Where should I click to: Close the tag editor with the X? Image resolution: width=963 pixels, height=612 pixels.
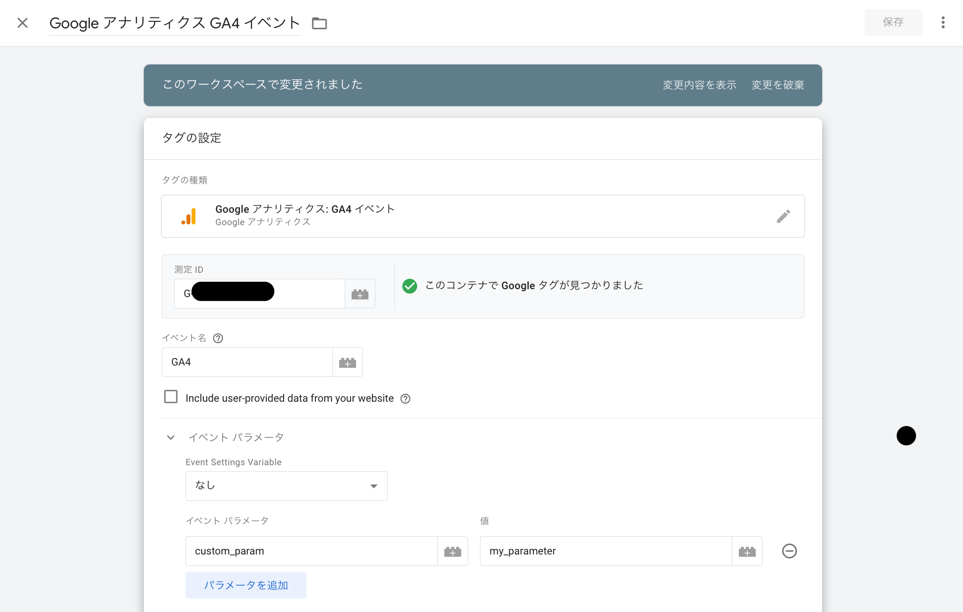pos(22,23)
